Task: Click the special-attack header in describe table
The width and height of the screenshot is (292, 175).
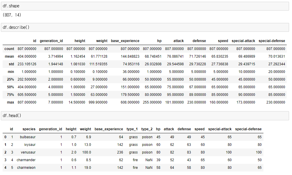Action: [243, 41]
